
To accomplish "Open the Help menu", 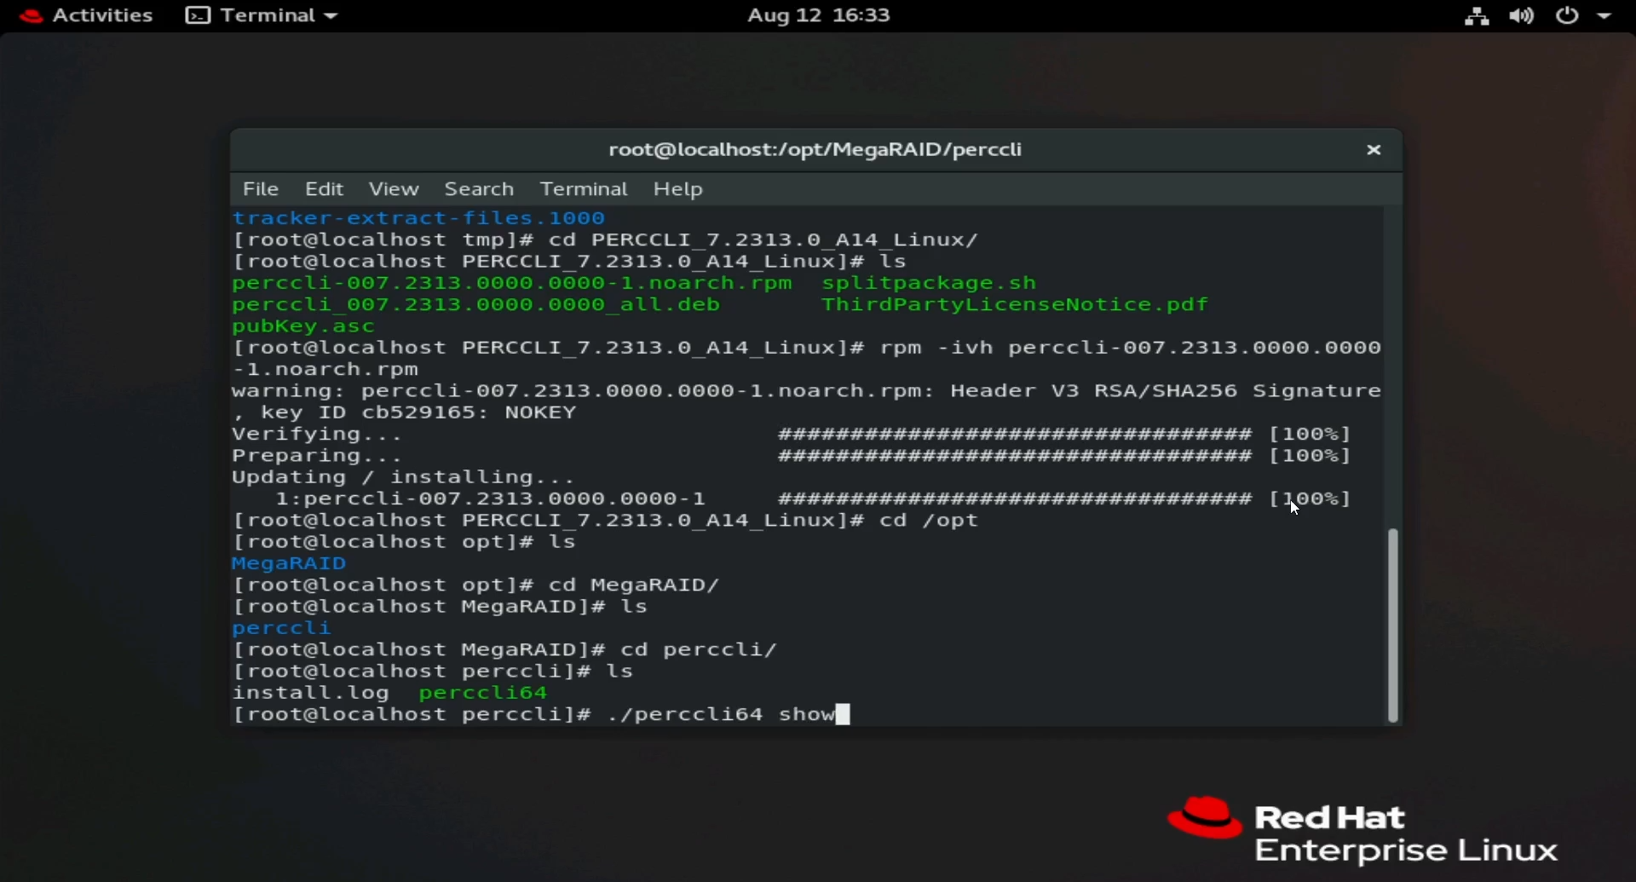I will point(677,188).
